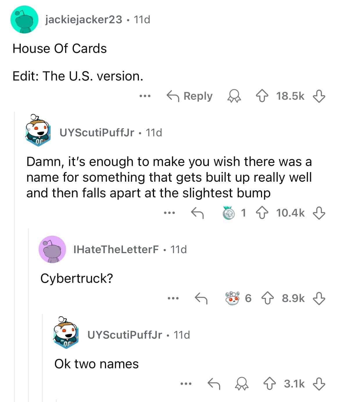Upvote jackiejacker23's House Of Cards comment

pyautogui.click(x=264, y=96)
